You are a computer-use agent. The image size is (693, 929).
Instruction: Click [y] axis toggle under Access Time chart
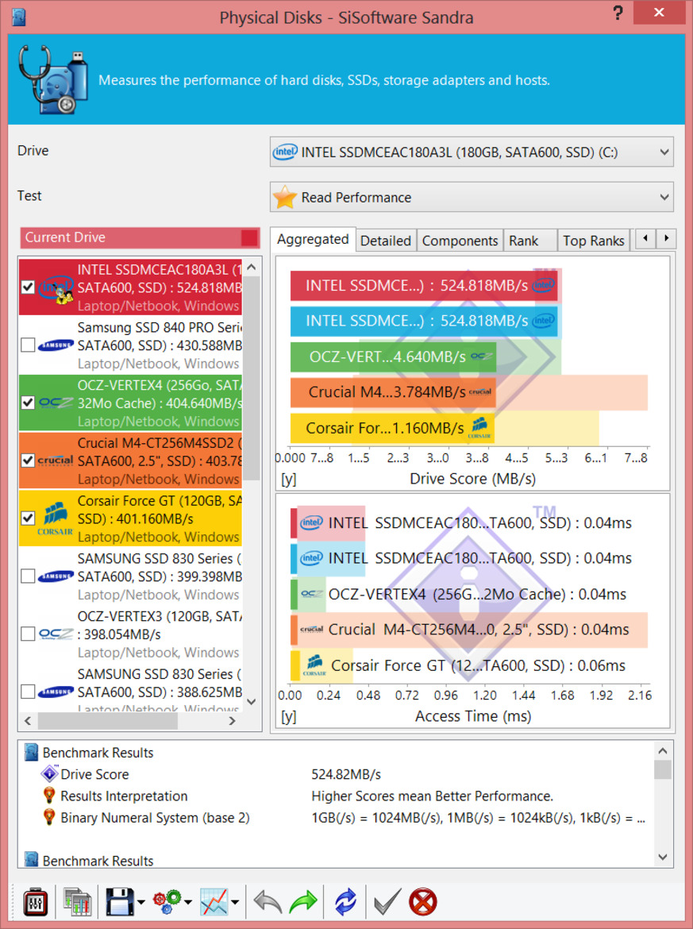tap(288, 716)
